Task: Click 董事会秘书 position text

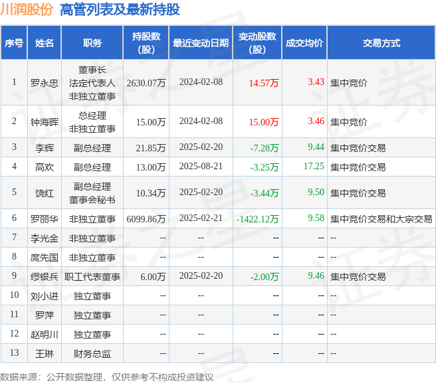Action: (x=92, y=200)
